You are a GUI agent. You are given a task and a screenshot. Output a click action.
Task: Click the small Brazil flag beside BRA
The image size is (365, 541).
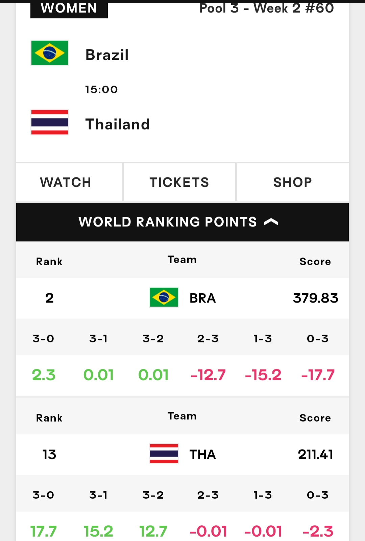pyautogui.click(x=164, y=297)
